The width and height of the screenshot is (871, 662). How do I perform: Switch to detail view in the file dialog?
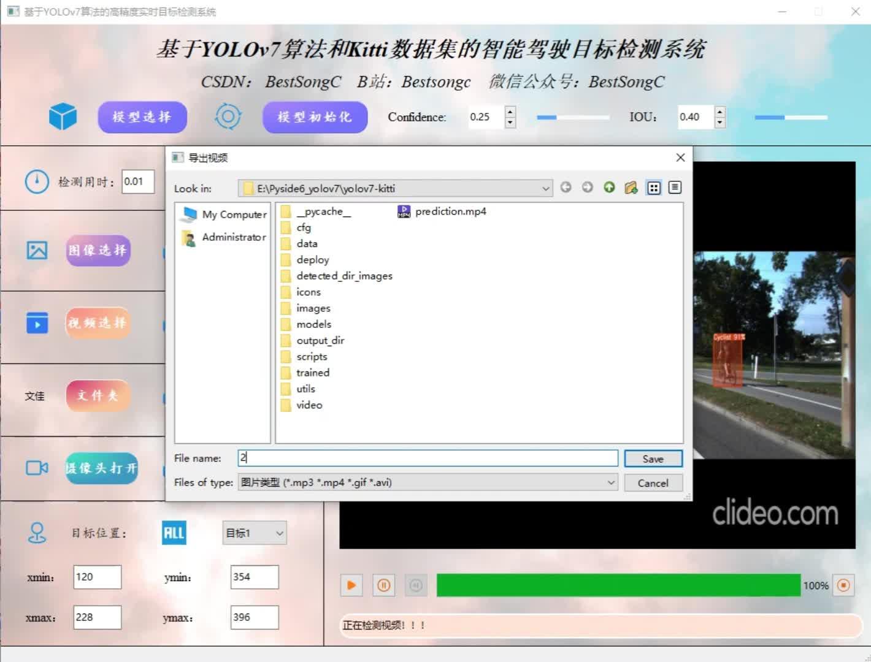674,188
